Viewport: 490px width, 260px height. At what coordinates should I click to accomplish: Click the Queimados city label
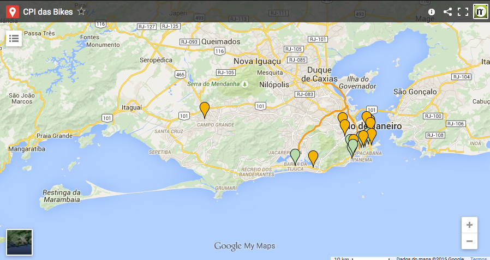click(221, 41)
